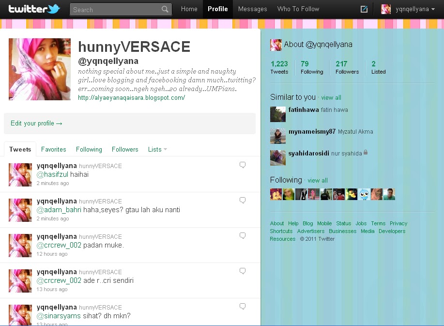
Task: Click the @sinarsyams mention link
Action: point(59,316)
